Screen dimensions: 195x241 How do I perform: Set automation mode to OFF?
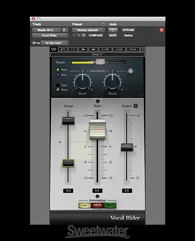[x=85, y=205]
